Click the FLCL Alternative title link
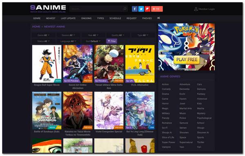245x156 pixels. [140, 85]
